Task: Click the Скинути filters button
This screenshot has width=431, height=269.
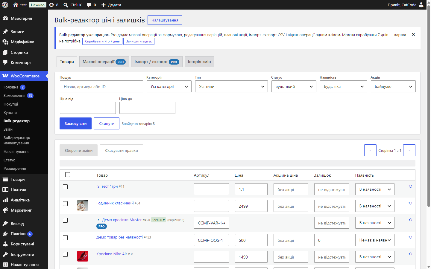Action: coord(107,123)
